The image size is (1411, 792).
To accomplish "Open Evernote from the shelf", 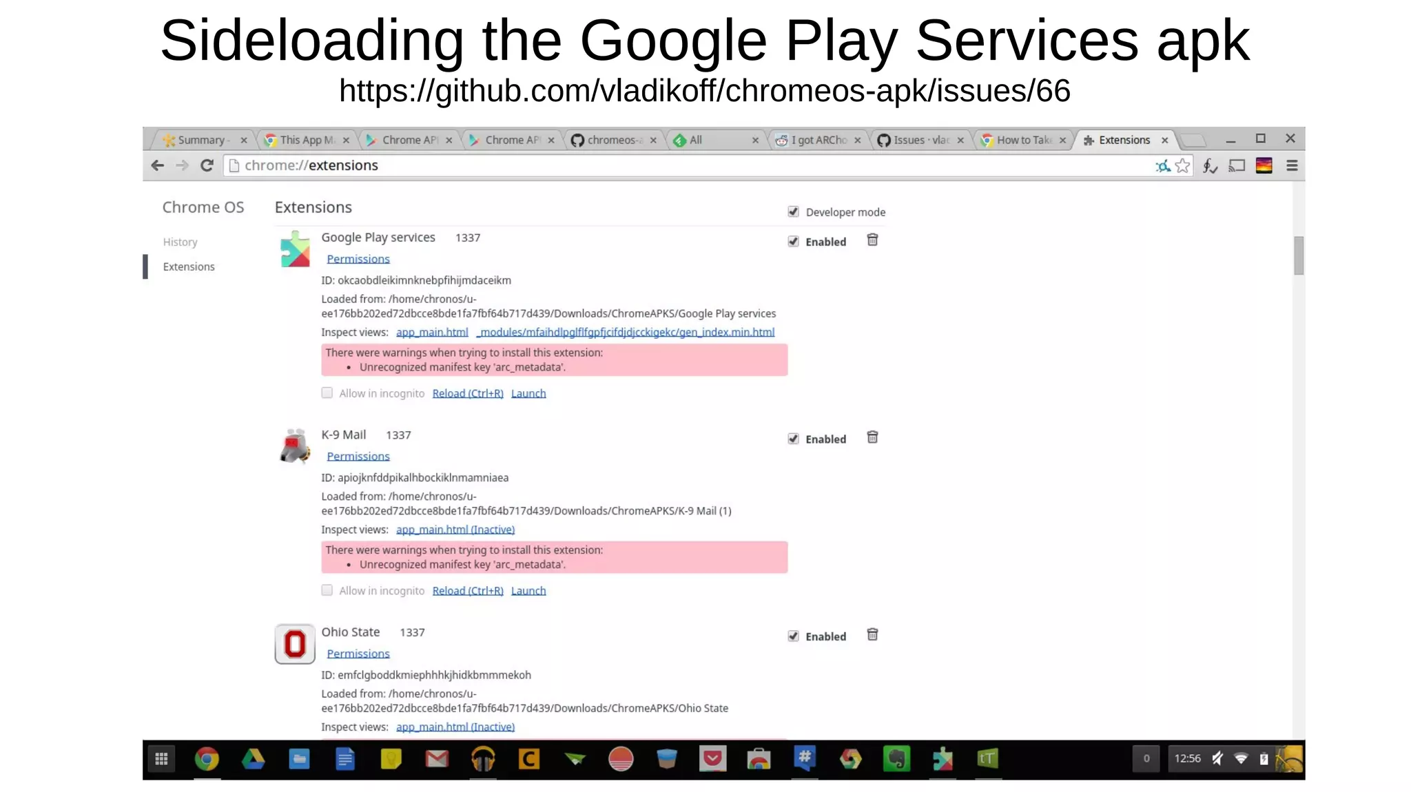I will pos(896,759).
